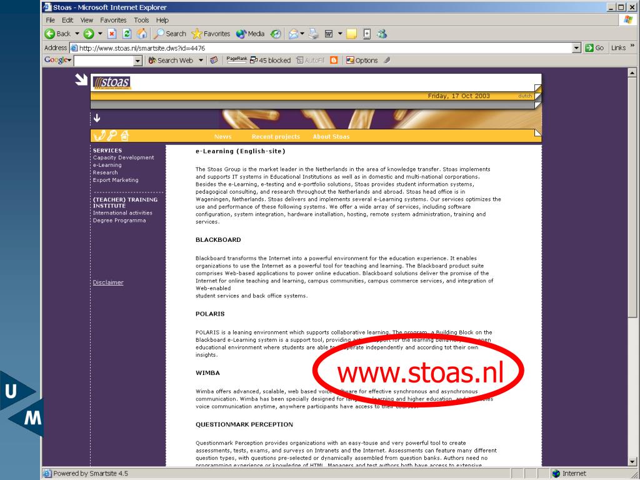640x480 pixels.
Task: Click the vertical scrollbar down arrow
Action: click(x=632, y=462)
